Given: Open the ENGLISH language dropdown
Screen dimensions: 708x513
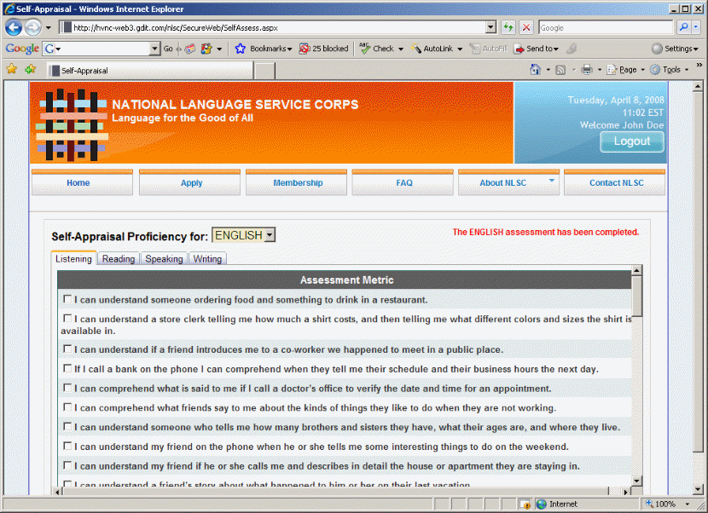Looking at the screenshot, I should (270, 235).
